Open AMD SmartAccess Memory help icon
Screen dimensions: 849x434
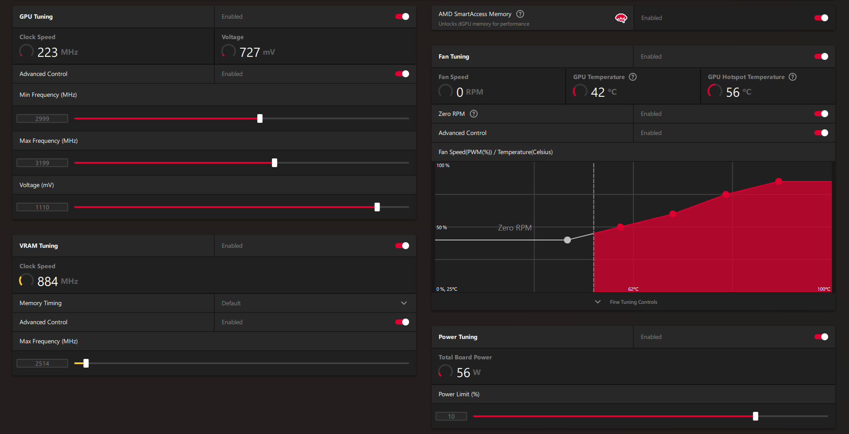pyautogui.click(x=520, y=14)
